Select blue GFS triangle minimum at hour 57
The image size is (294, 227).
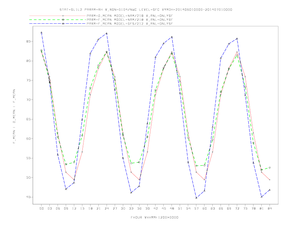pos(196,198)
